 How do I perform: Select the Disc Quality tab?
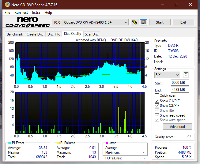[x=73, y=34]
